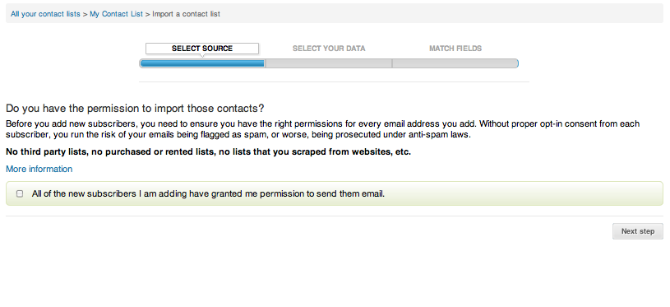Click the first breadcrumb '>' separator
This screenshot has height=307, width=670.
click(85, 14)
